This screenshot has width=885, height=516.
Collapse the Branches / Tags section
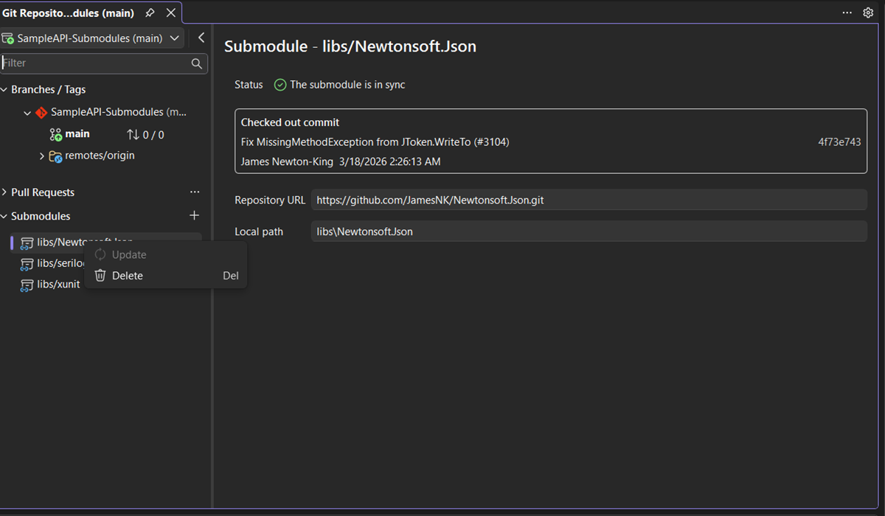[x=4, y=90]
